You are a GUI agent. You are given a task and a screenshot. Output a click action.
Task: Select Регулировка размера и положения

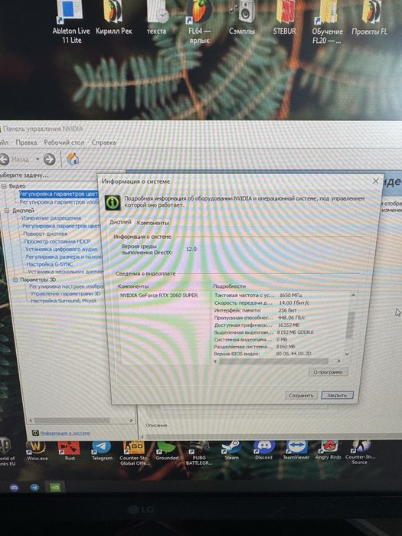click(64, 257)
